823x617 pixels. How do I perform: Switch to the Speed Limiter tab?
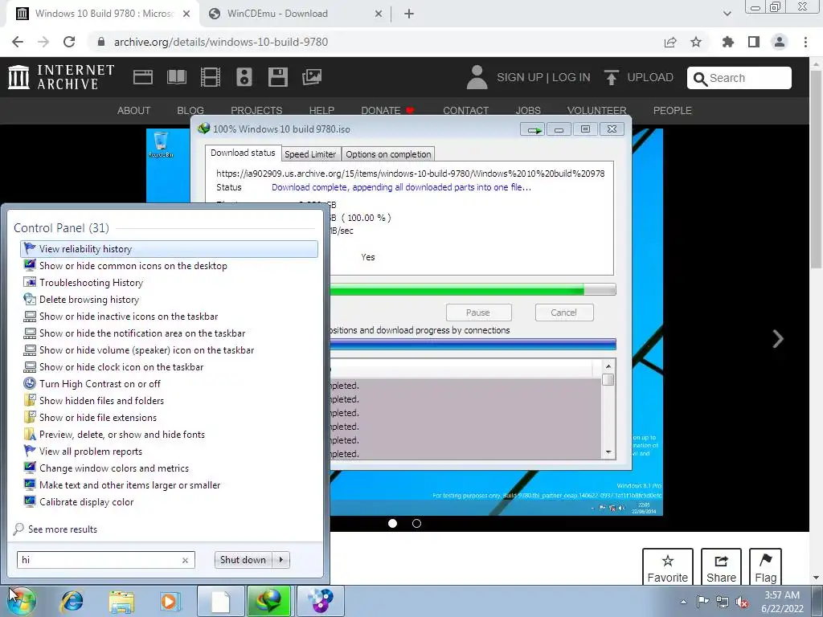pos(310,154)
